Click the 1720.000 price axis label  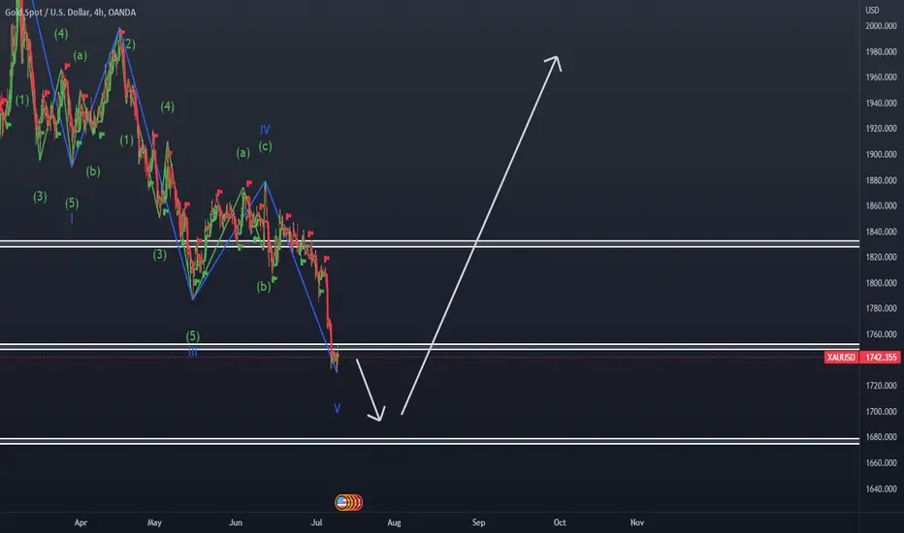pos(881,386)
